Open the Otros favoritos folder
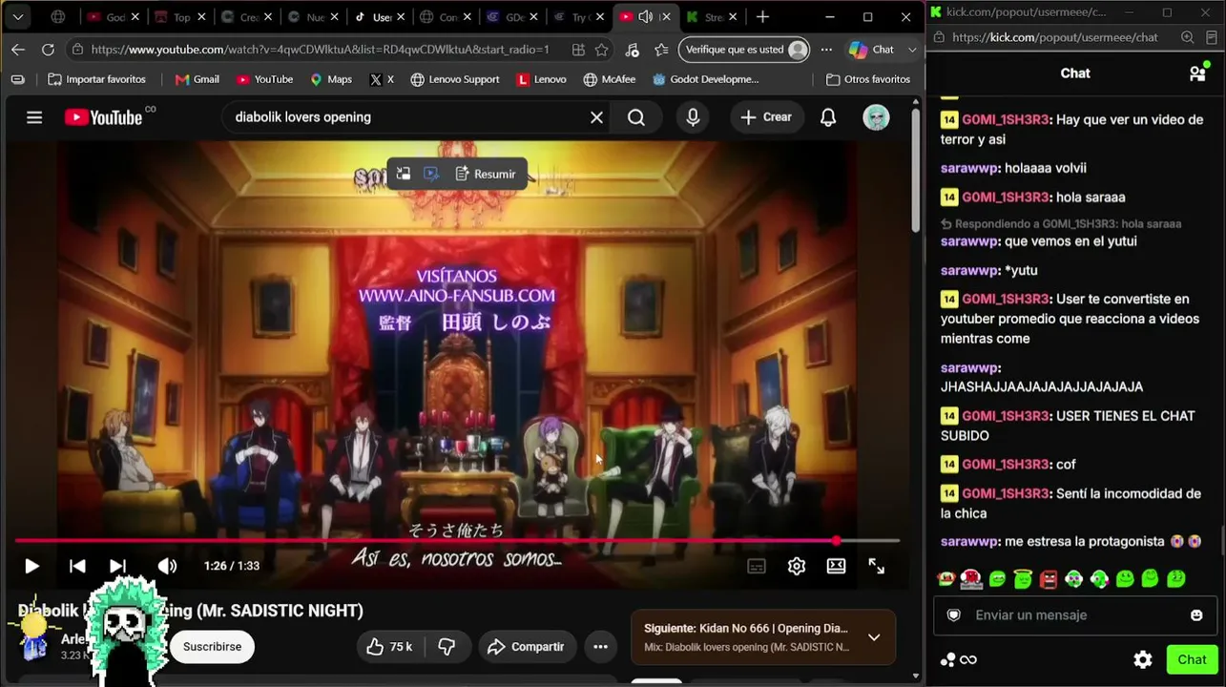 (868, 79)
